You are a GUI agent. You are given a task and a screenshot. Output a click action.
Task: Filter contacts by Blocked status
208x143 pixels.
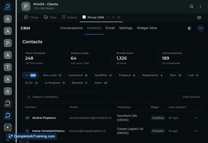coord(80,83)
